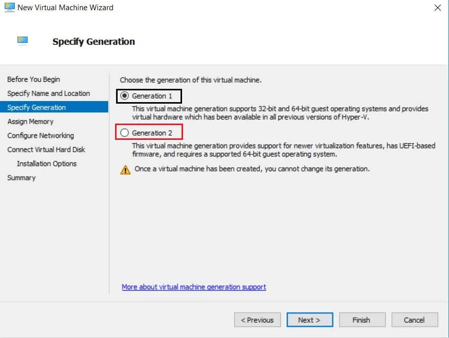The image size is (449, 338).
Task: Click the Finish button
Action: 361,320
